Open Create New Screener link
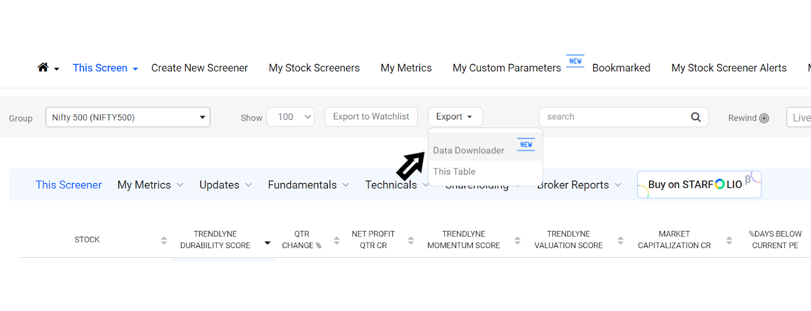The height and width of the screenshot is (311, 811). (x=199, y=68)
